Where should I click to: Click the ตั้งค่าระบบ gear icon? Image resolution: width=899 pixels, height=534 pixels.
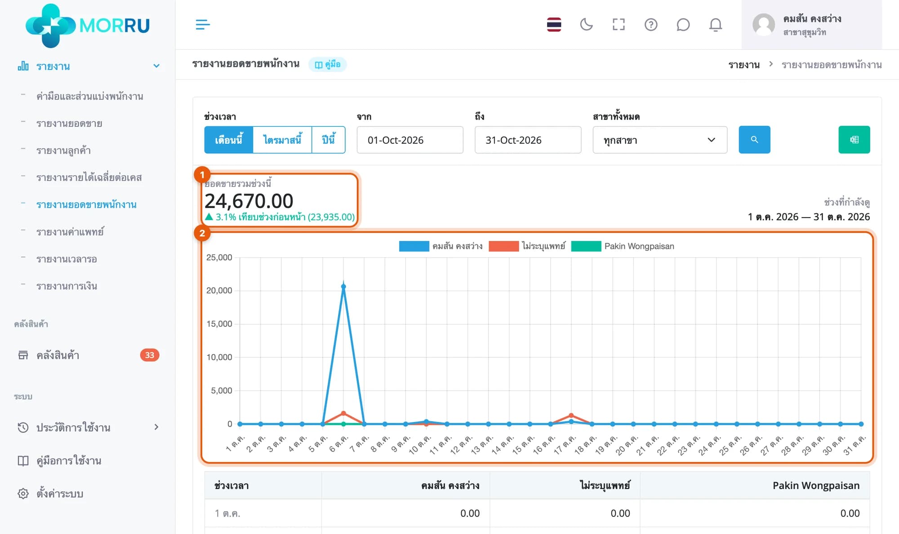pyautogui.click(x=23, y=494)
